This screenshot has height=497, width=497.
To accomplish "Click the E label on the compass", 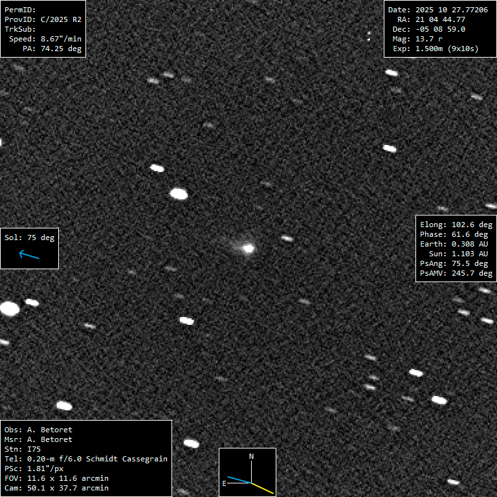I will pos(225,483).
